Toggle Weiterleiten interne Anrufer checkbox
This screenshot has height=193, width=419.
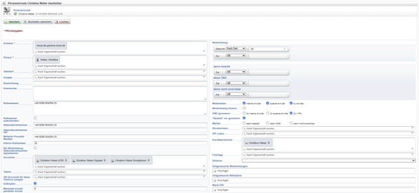pos(244,103)
